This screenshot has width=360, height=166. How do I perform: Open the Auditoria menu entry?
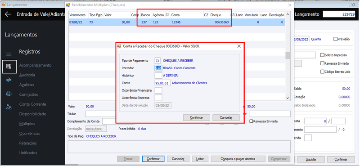point(27,75)
